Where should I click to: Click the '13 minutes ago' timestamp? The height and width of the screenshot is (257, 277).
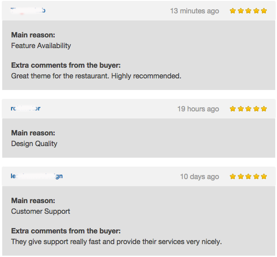194,11
